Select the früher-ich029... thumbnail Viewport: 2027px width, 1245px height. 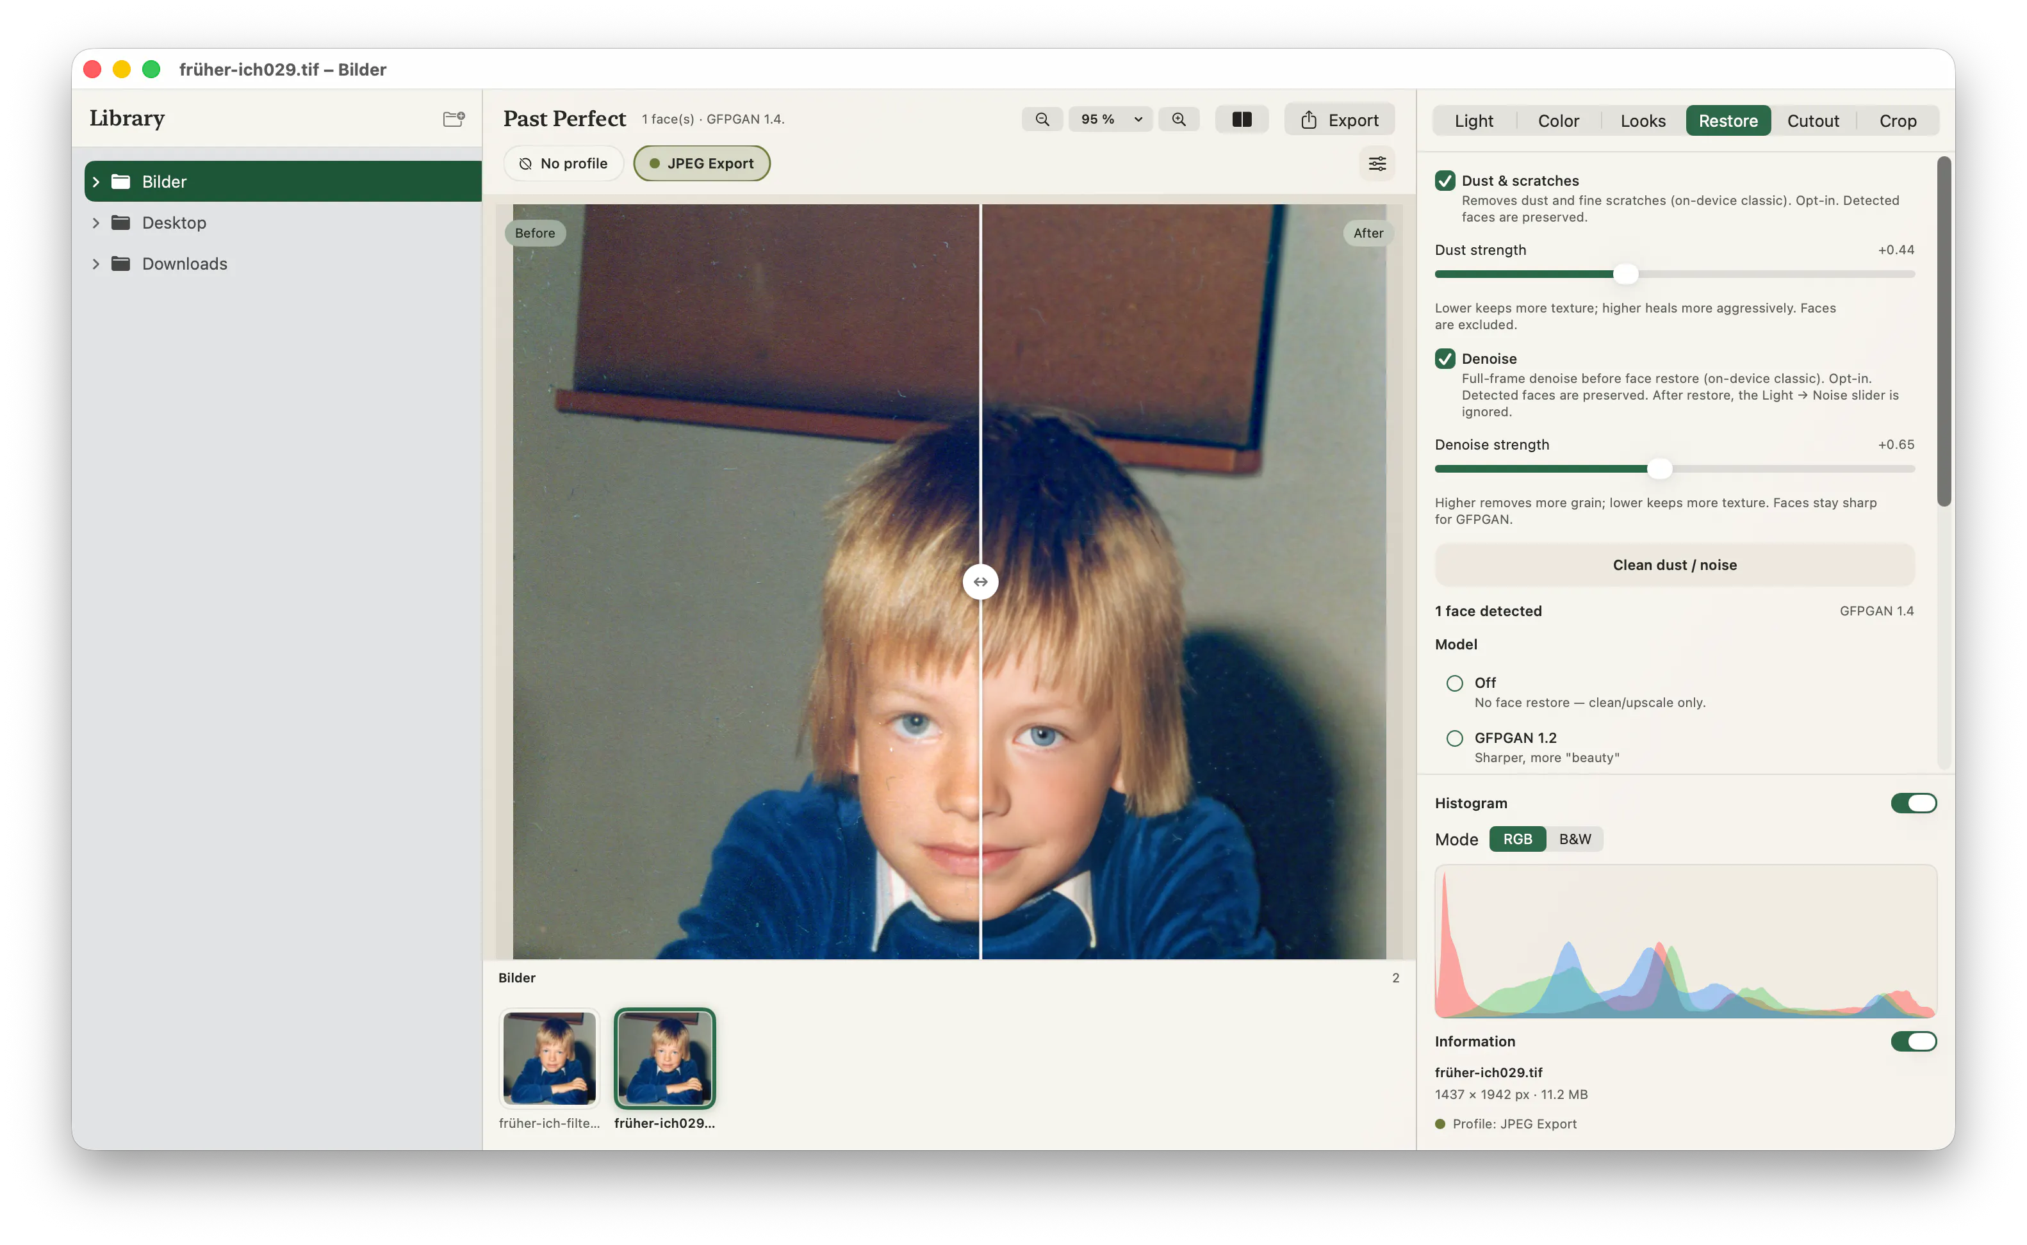(x=665, y=1059)
